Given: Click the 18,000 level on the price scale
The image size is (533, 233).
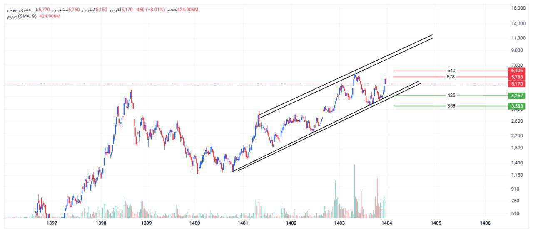Looking at the screenshot, I should 518,8.
